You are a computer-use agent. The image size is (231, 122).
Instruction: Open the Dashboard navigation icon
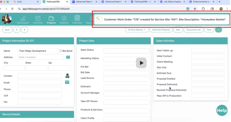[23, 20]
